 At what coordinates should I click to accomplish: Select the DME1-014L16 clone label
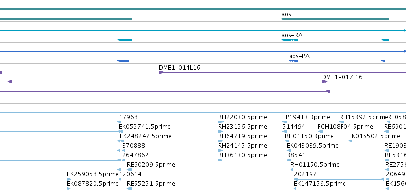tap(179, 68)
